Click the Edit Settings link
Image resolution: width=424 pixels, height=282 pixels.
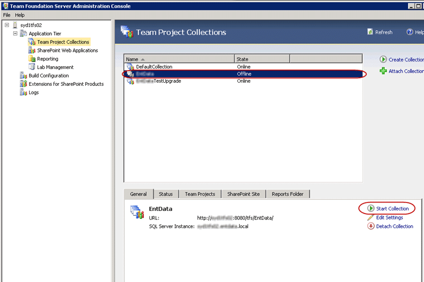pos(390,217)
